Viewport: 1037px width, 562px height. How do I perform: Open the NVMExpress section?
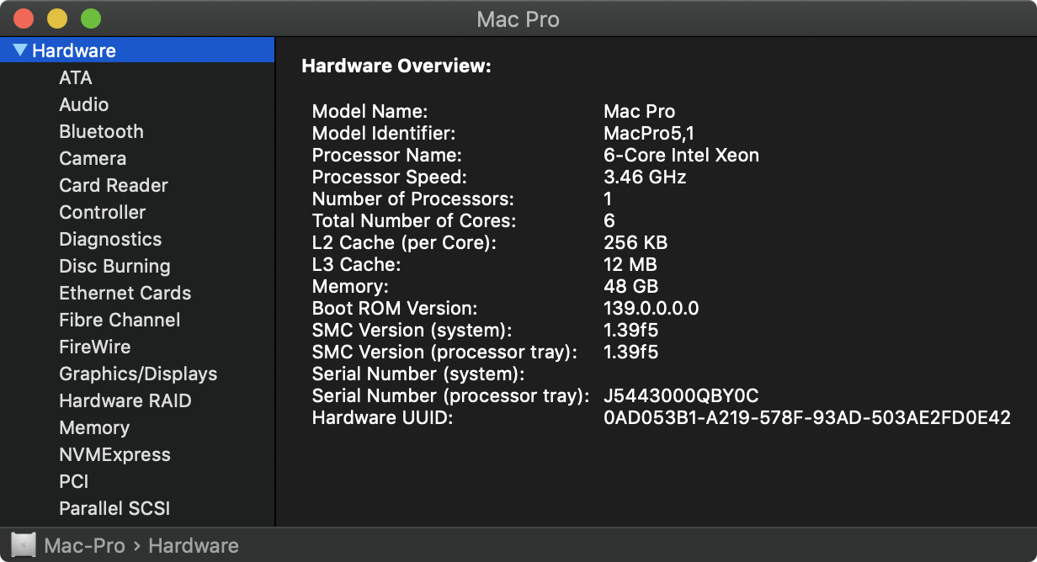point(114,454)
